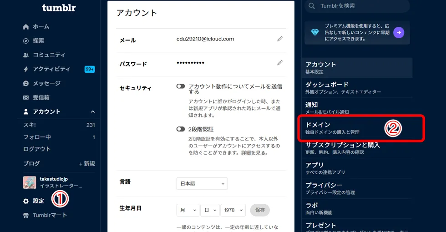
Task: Open サブスクリプションと購入 settings tab
Action: pos(357,148)
